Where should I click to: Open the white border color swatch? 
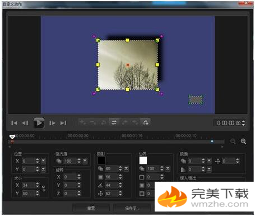[x=143, y=160]
